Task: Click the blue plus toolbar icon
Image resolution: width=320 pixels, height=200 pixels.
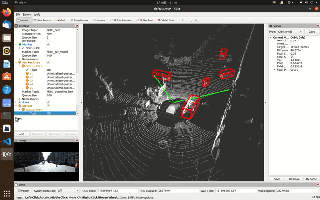Action: pos(183,20)
